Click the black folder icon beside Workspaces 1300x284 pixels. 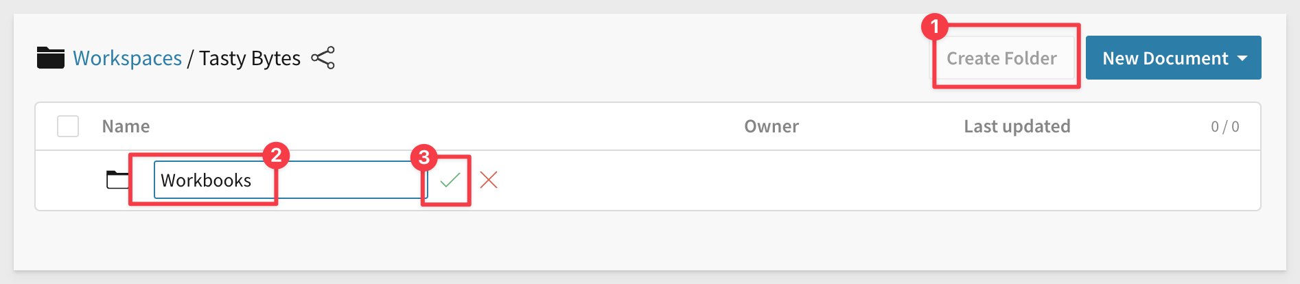point(50,58)
